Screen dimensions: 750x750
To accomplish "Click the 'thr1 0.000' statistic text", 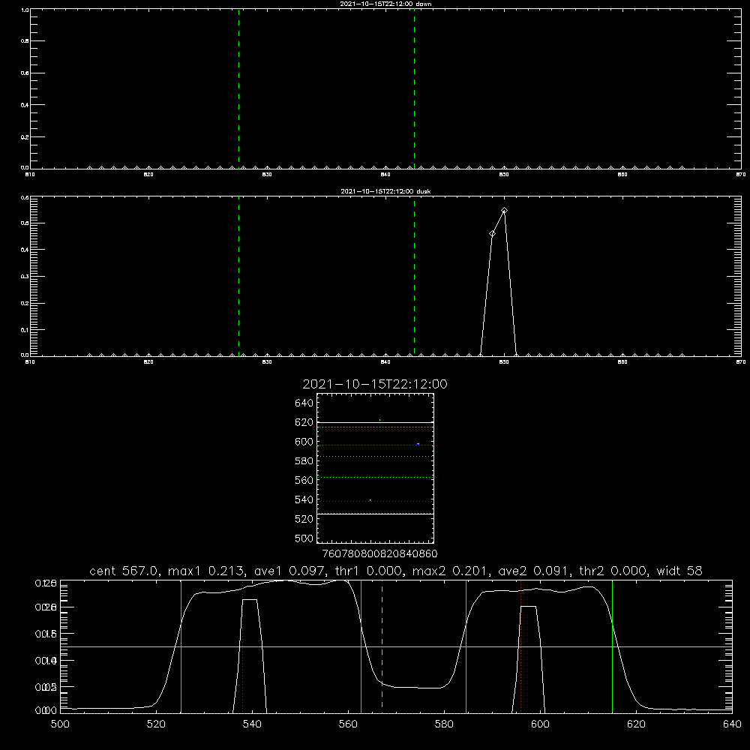I will [x=367, y=571].
